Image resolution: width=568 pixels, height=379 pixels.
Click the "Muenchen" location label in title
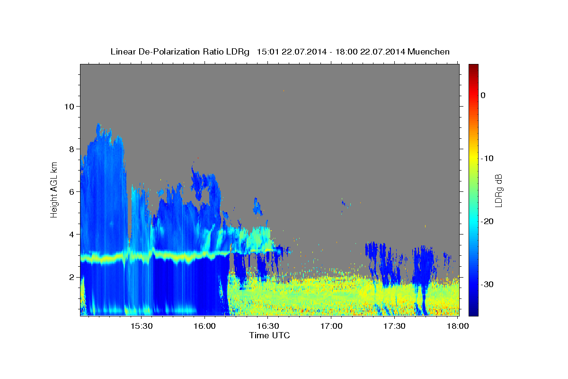429,52
